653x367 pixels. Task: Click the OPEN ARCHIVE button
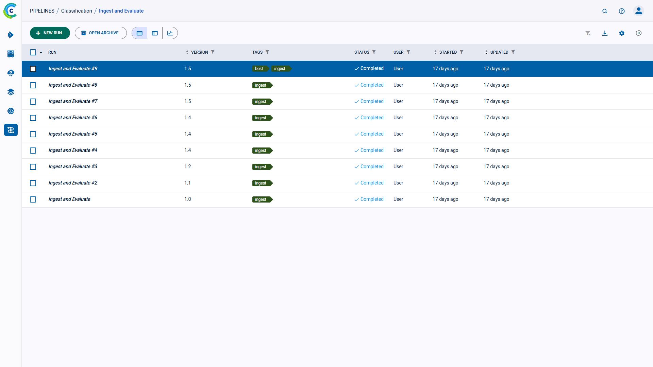click(101, 33)
